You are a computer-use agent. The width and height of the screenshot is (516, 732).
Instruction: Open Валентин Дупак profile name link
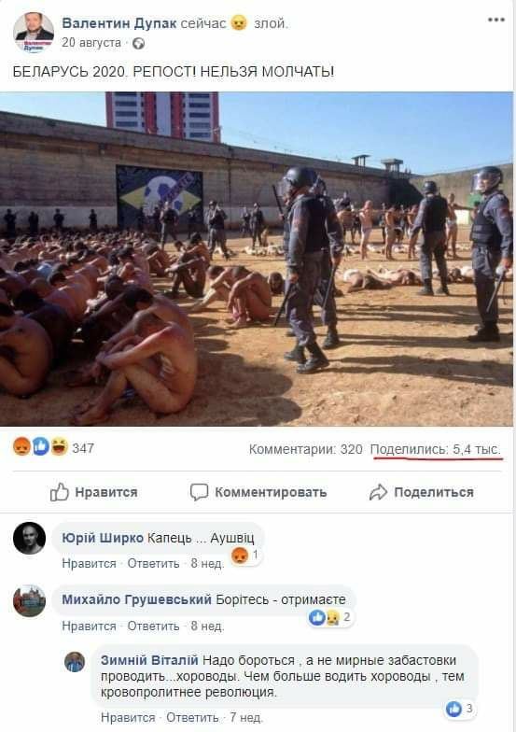[119, 22]
